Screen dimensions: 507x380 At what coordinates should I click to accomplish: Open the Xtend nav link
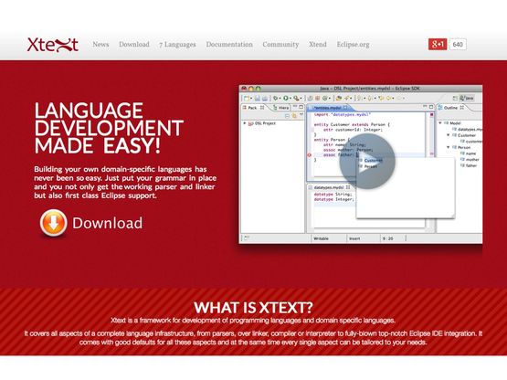[318, 45]
